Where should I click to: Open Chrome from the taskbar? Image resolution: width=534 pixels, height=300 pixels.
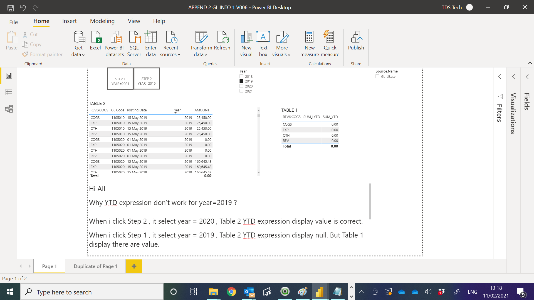(x=231, y=292)
